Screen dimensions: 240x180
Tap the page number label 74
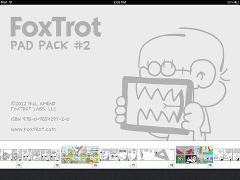[19, 165]
